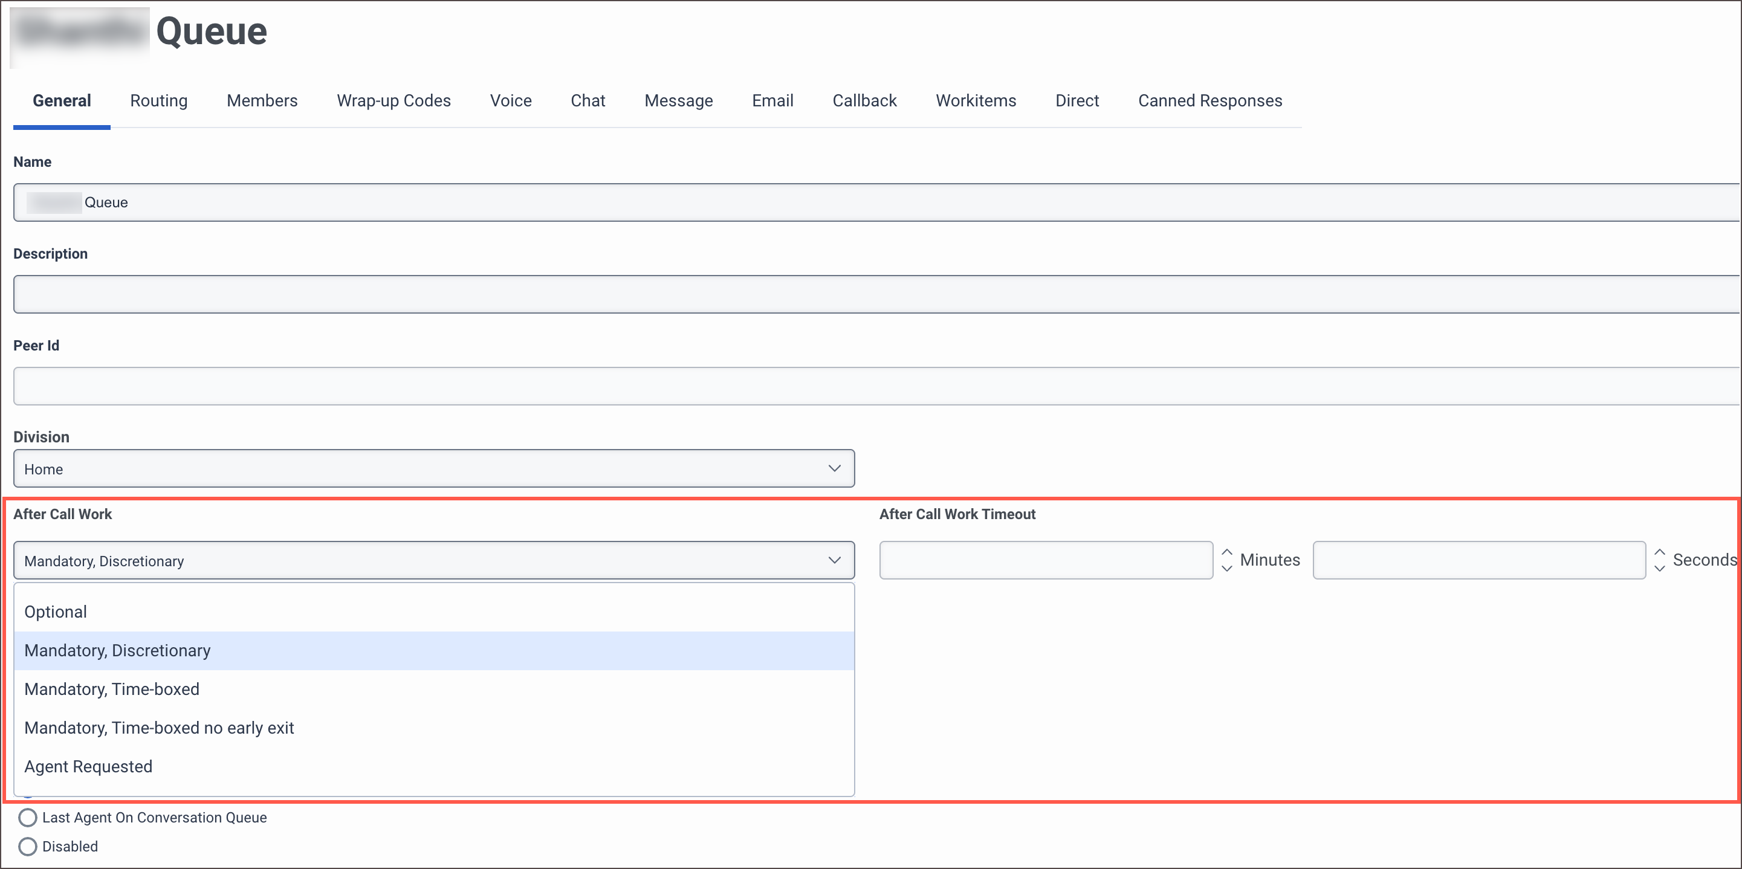Viewport: 1742px width, 869px height.
Task: Increment the Seconds stepper up arrow
Action: 1660,552
